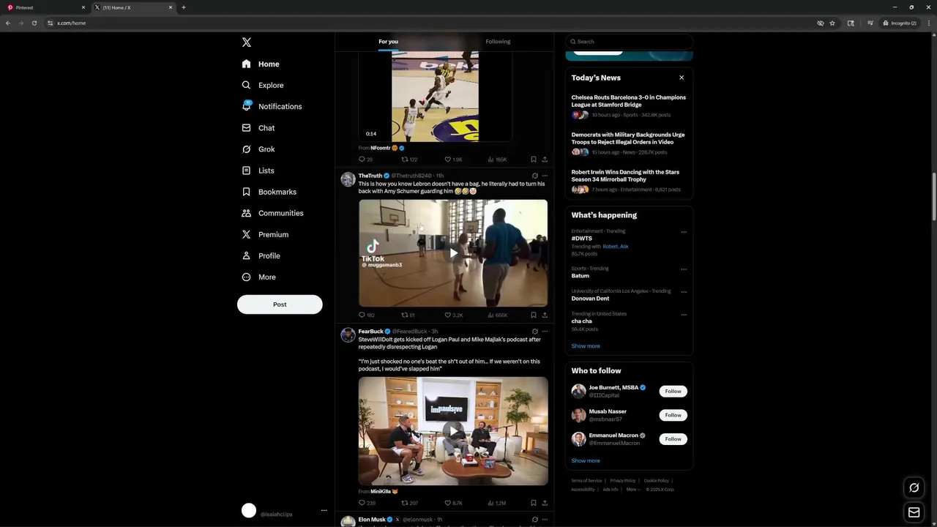The image size is (937, 527).
Task: Open account menu next to @isaiahclips
Action: [x=324, y=511]
